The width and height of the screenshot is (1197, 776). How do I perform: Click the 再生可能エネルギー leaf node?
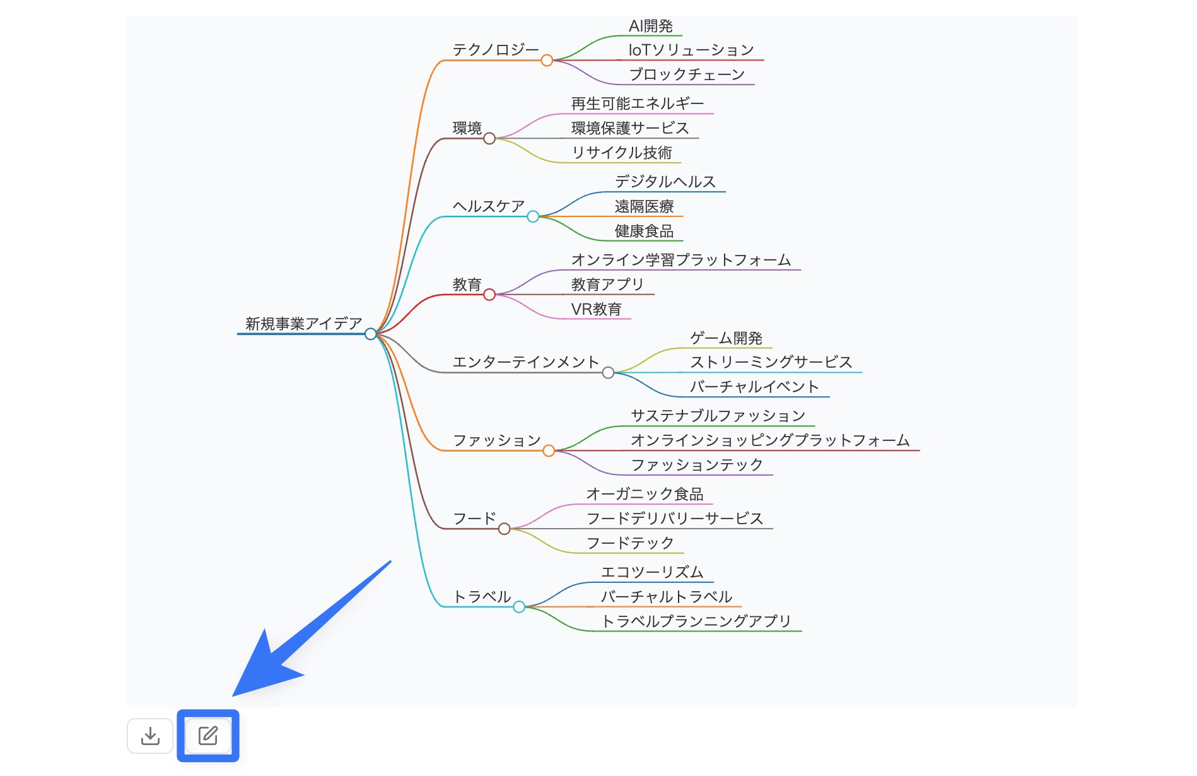click(x=638, y=103)
